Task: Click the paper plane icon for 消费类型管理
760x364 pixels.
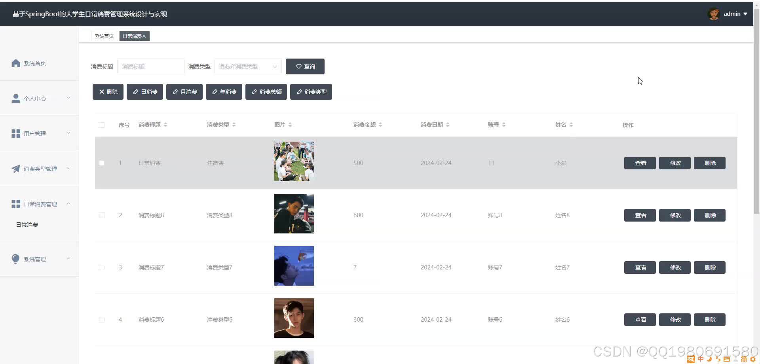Action: [16, 169]
